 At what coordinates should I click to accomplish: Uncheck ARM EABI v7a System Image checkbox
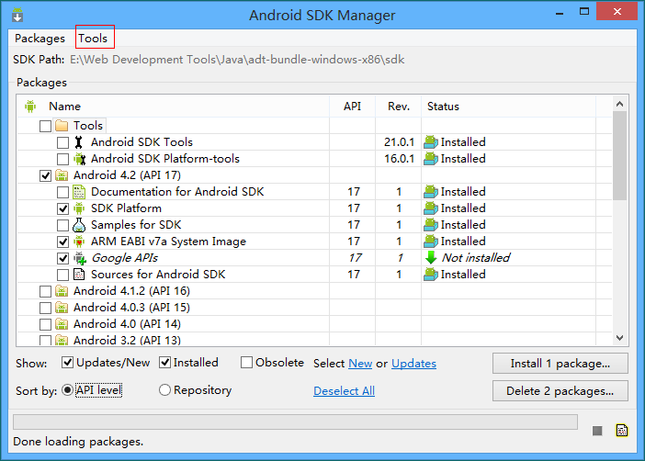62,242
